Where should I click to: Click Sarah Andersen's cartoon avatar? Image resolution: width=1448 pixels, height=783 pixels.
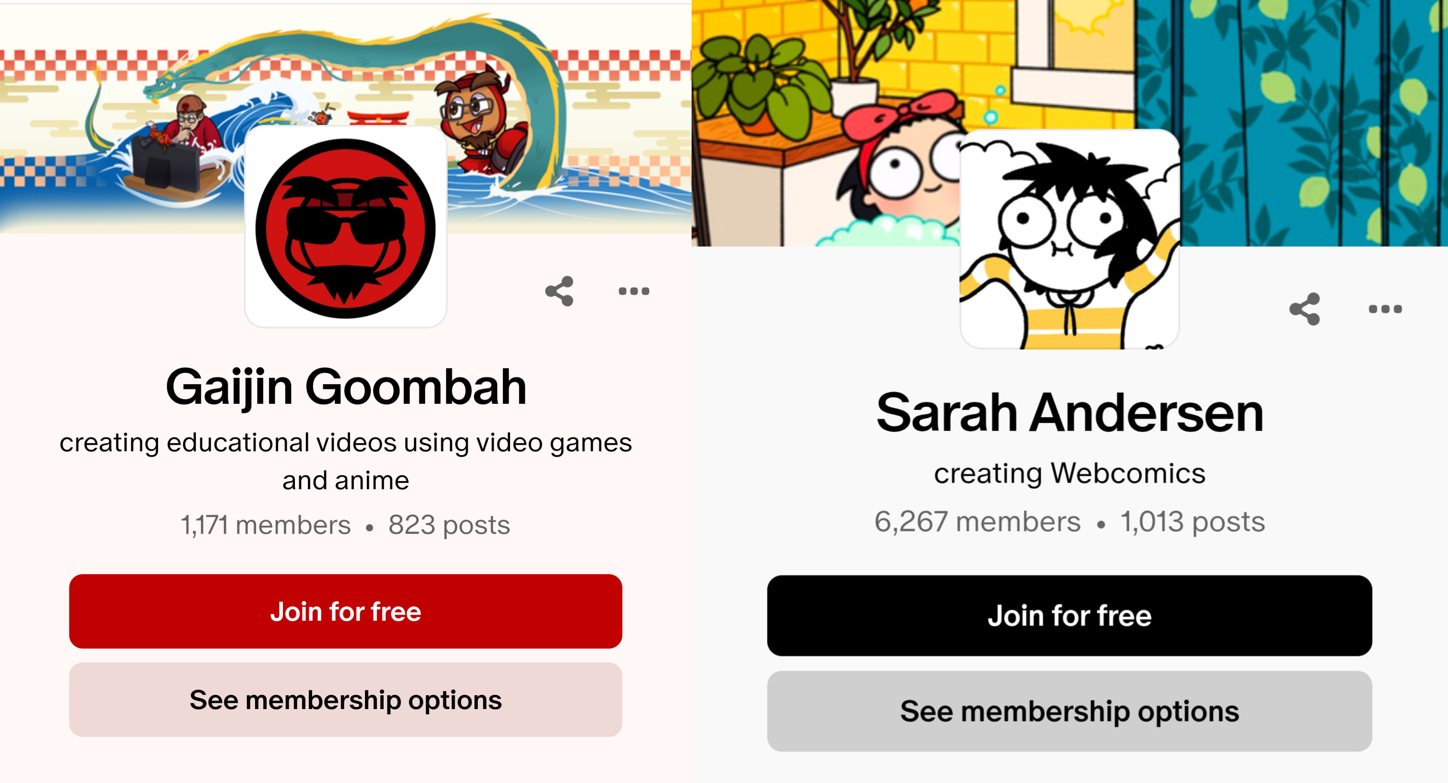coord(1069,239)
